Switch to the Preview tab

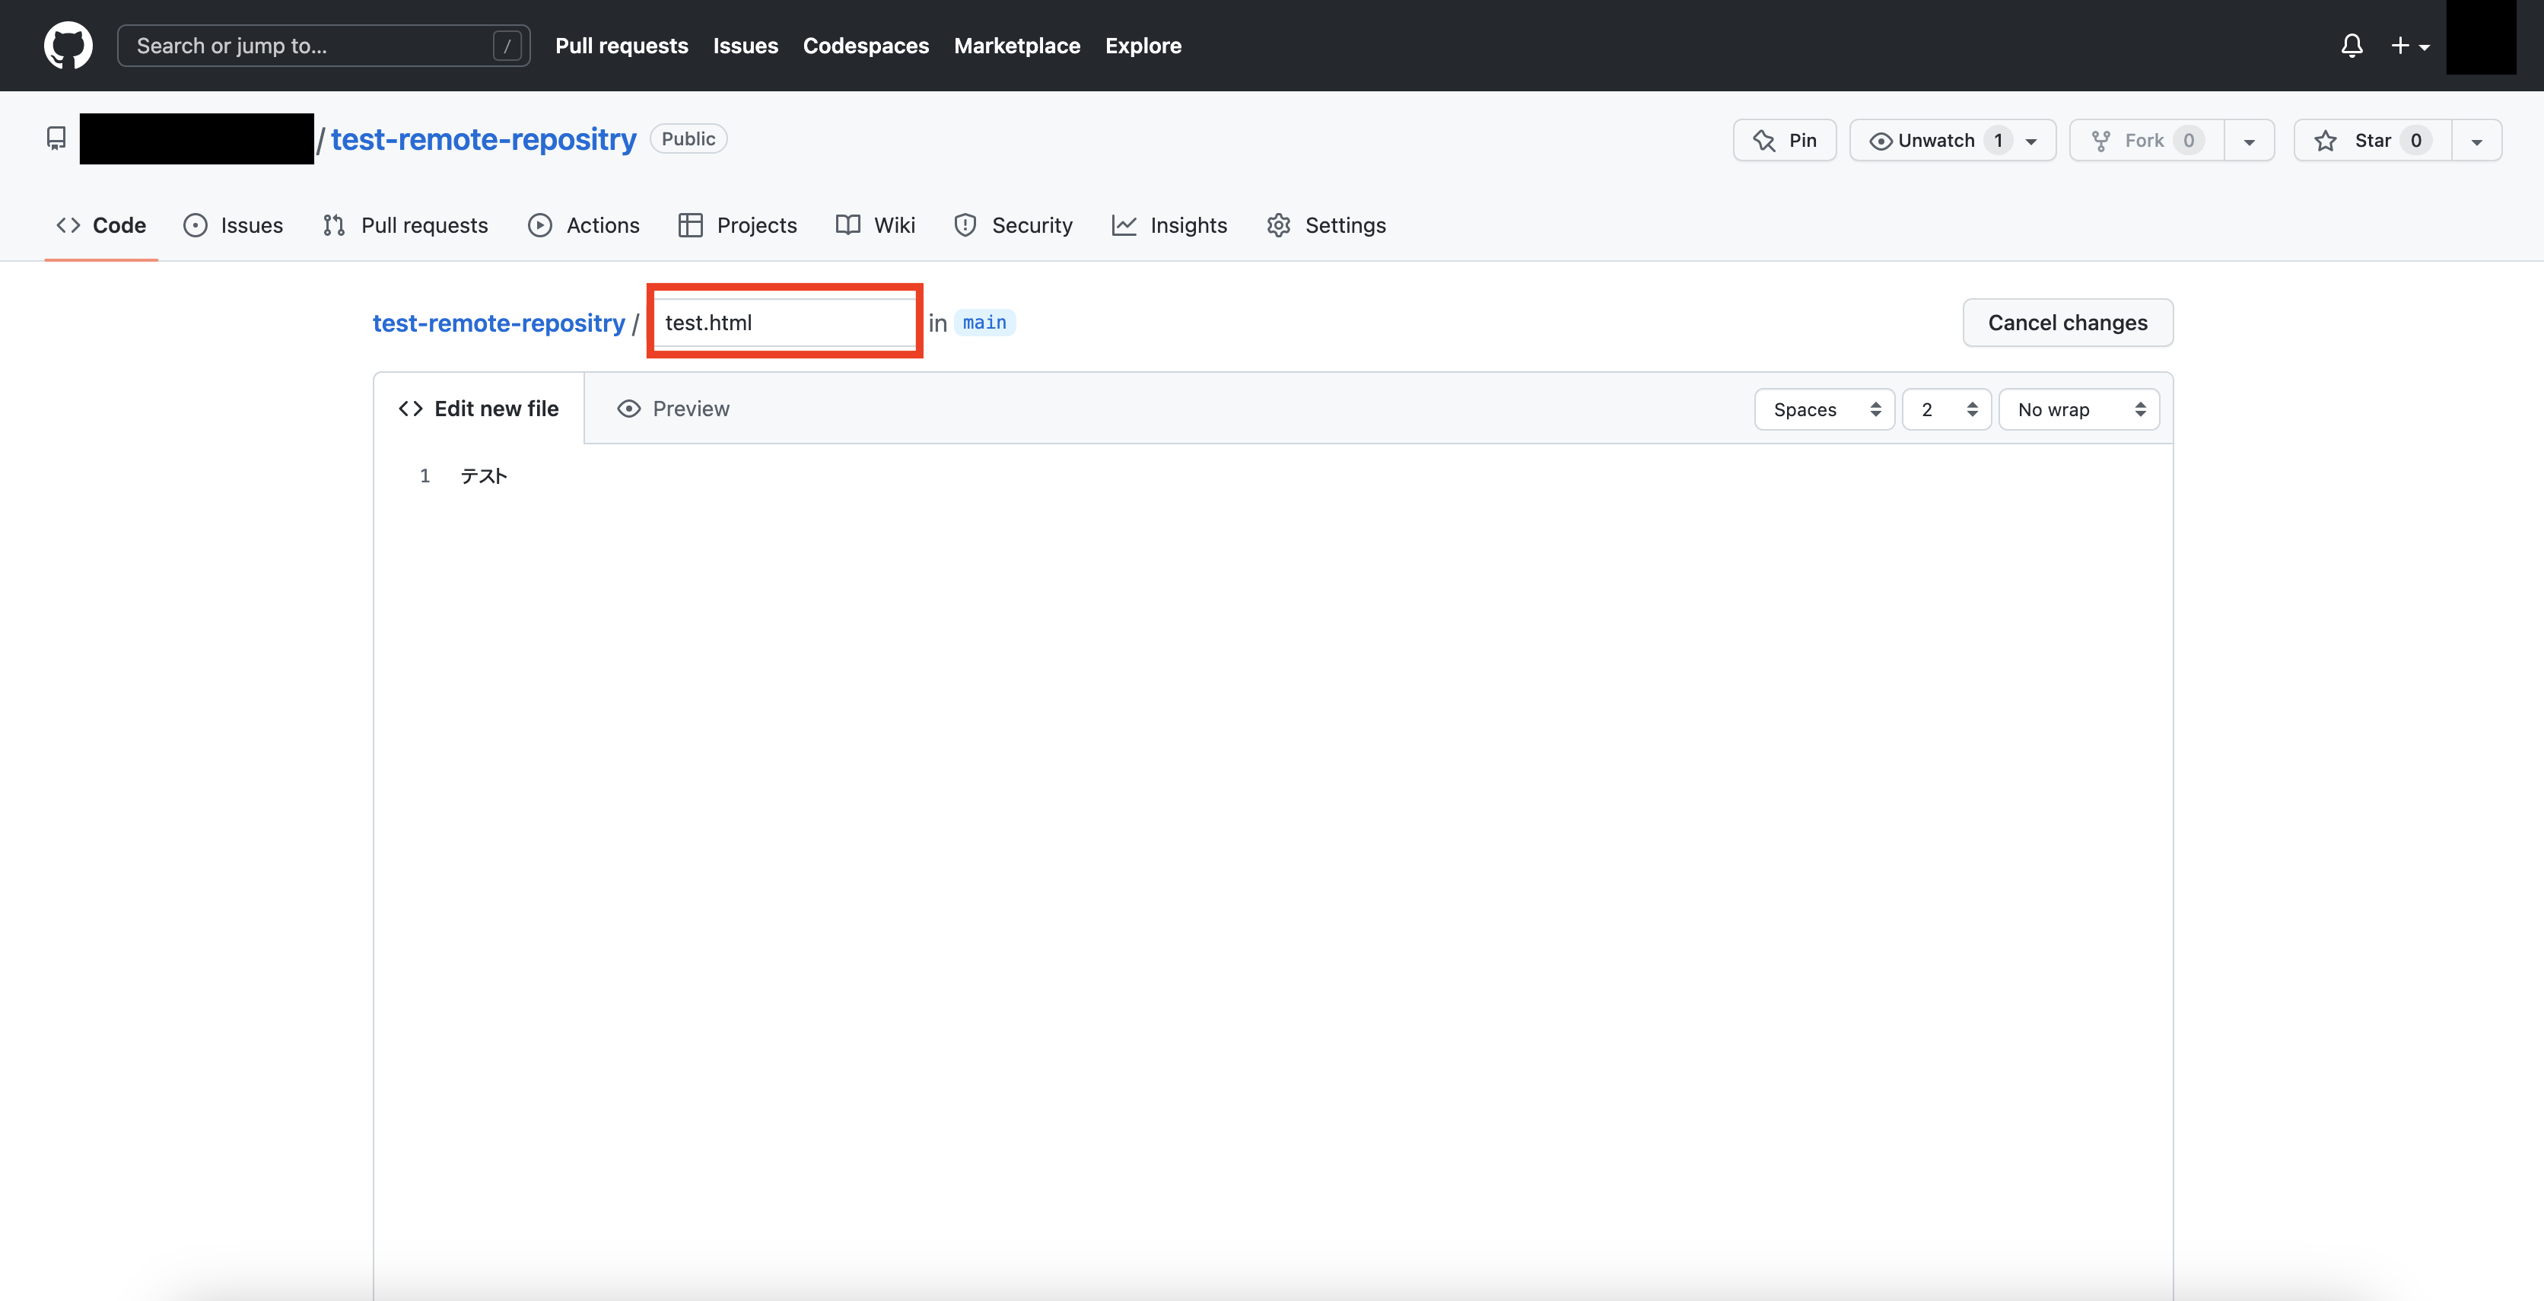(x=673, y=409)
